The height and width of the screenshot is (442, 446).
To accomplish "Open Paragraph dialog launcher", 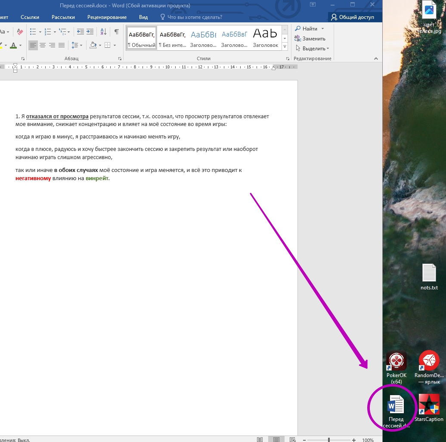I will 120,58.
